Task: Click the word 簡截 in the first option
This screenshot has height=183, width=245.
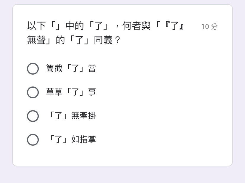Action: (x=54, y=68)
